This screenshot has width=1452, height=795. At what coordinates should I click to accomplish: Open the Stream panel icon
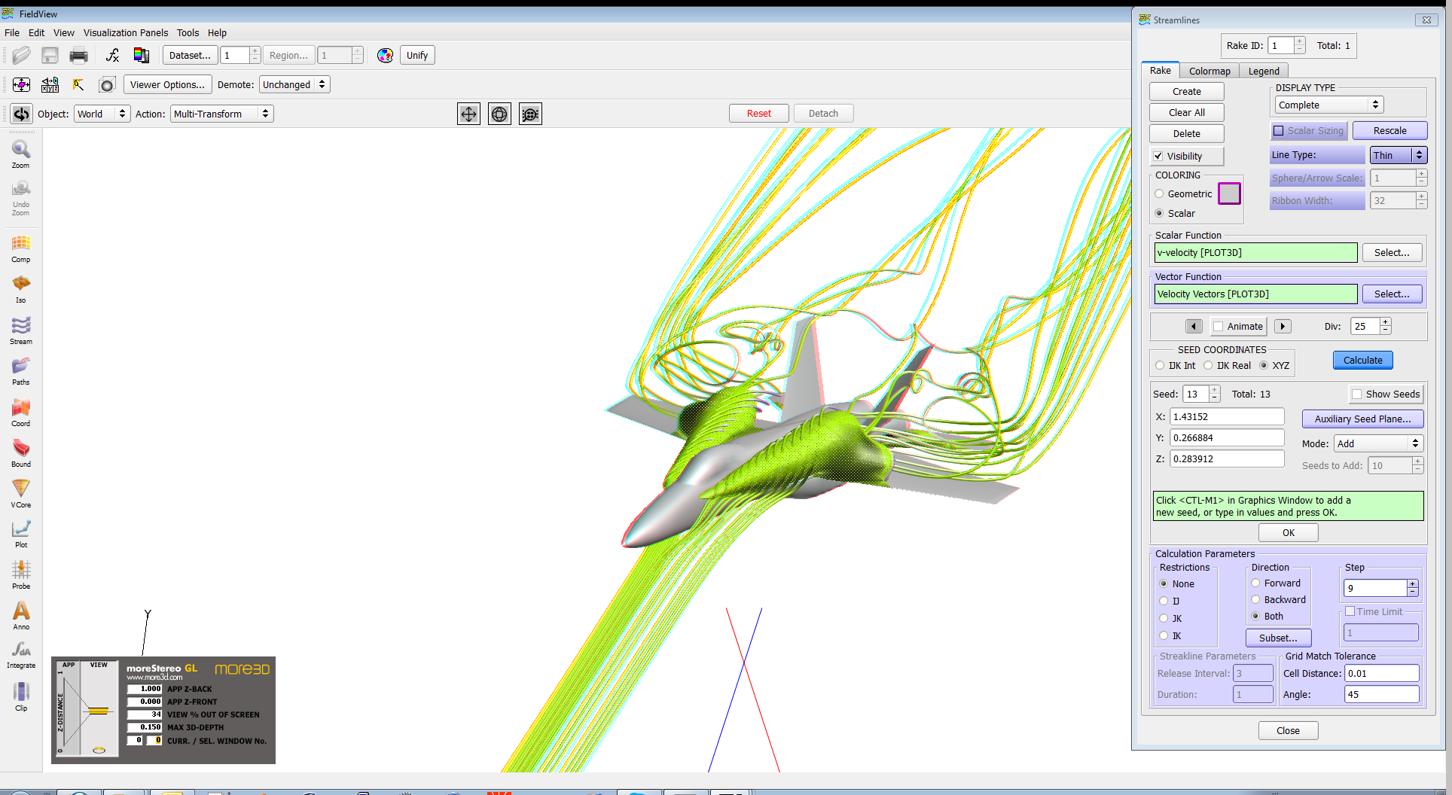[x=21, y=330]
